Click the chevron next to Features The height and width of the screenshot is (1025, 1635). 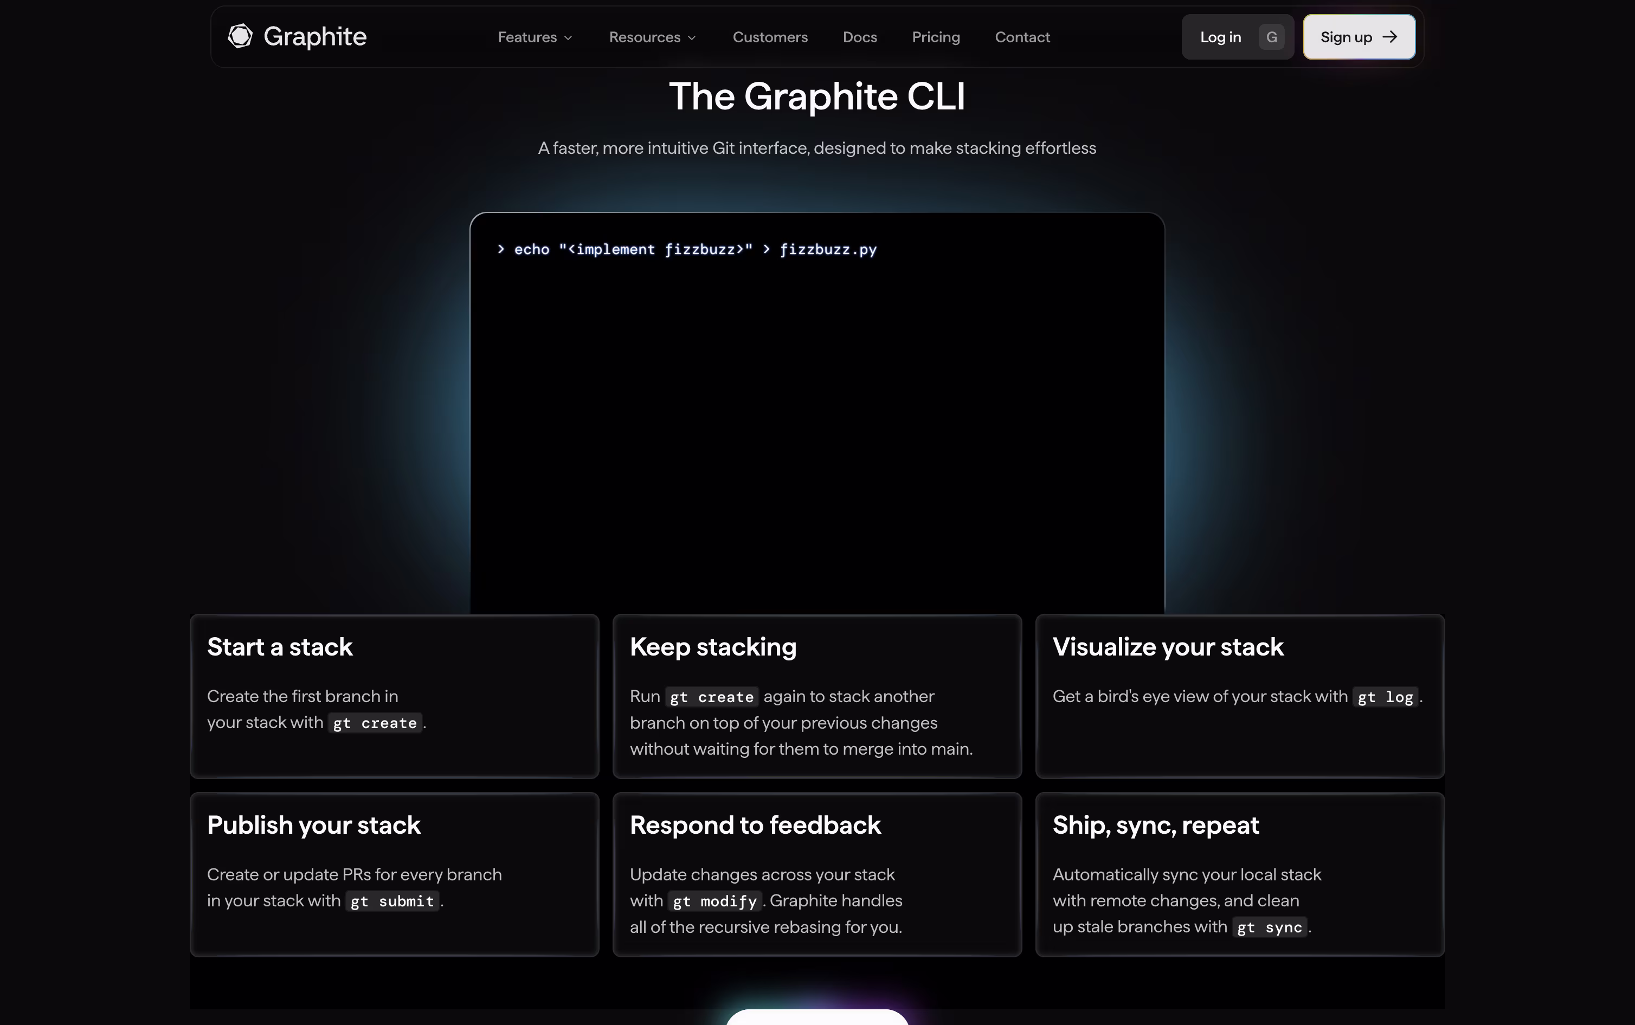tap(568, 38)
